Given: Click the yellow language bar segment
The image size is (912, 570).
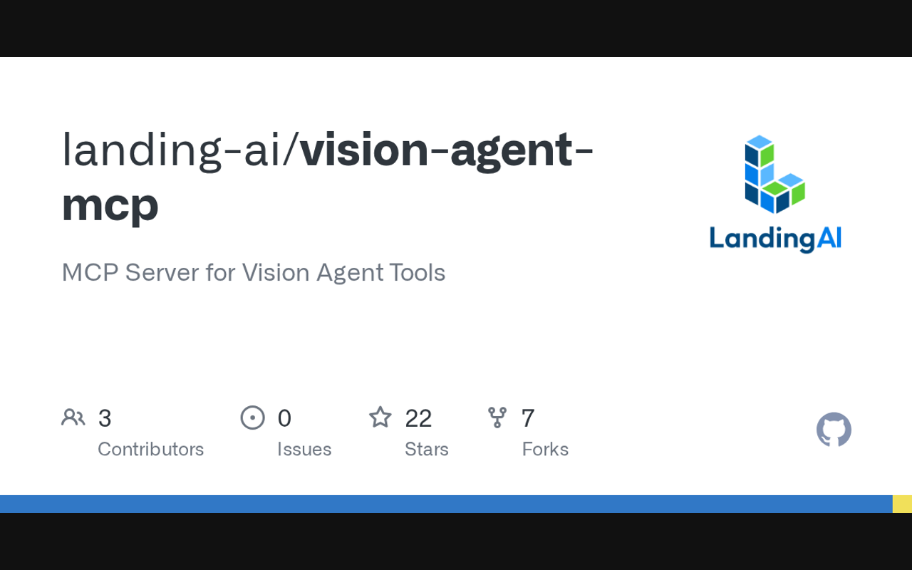Looking at the screenshot, I should [902, 504].
